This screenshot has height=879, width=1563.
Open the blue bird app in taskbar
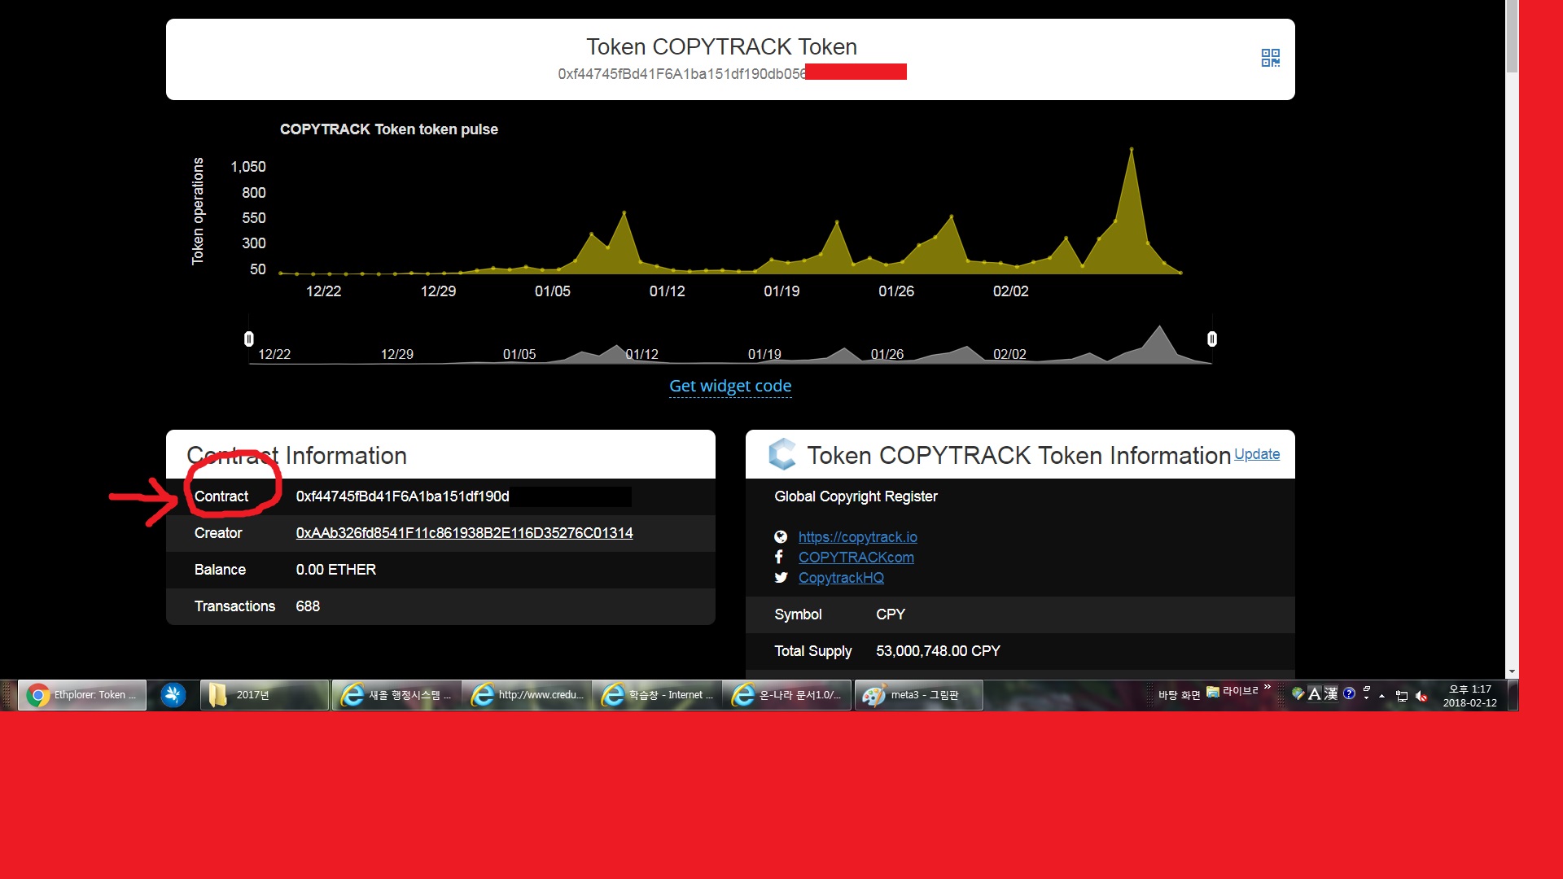tap(173, 695)
